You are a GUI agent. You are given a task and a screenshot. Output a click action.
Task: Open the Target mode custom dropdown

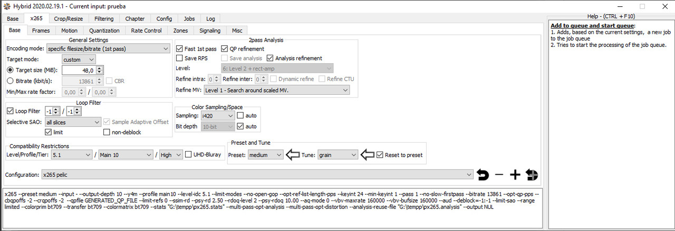[79, 59]
